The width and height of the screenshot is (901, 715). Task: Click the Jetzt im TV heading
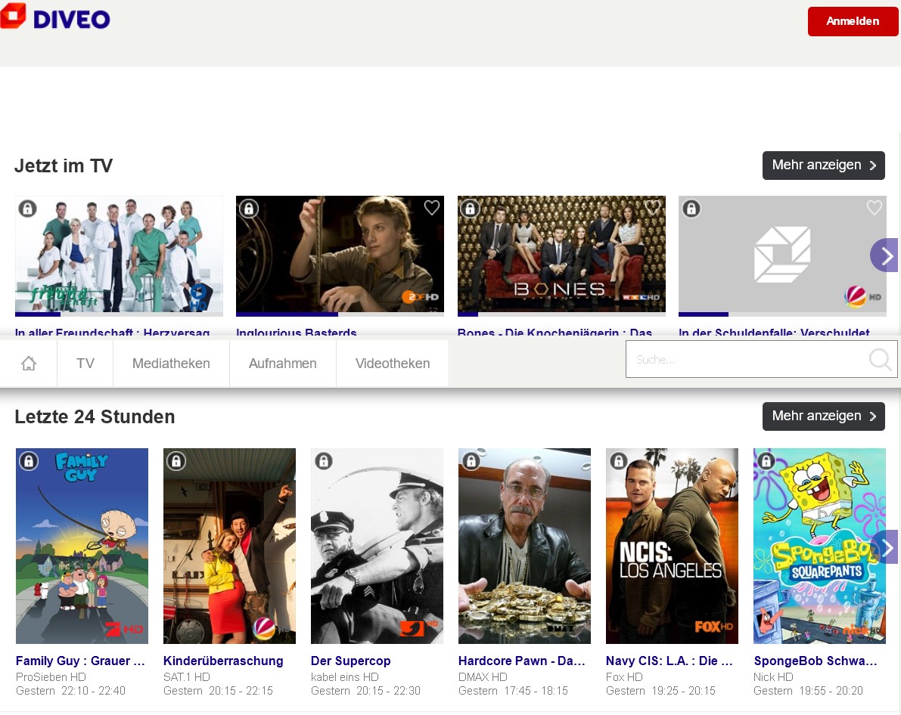click(64, 166)
